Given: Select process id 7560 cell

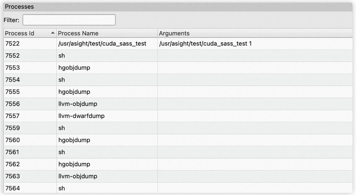Looking at the screenshot, I should [30, 140].
